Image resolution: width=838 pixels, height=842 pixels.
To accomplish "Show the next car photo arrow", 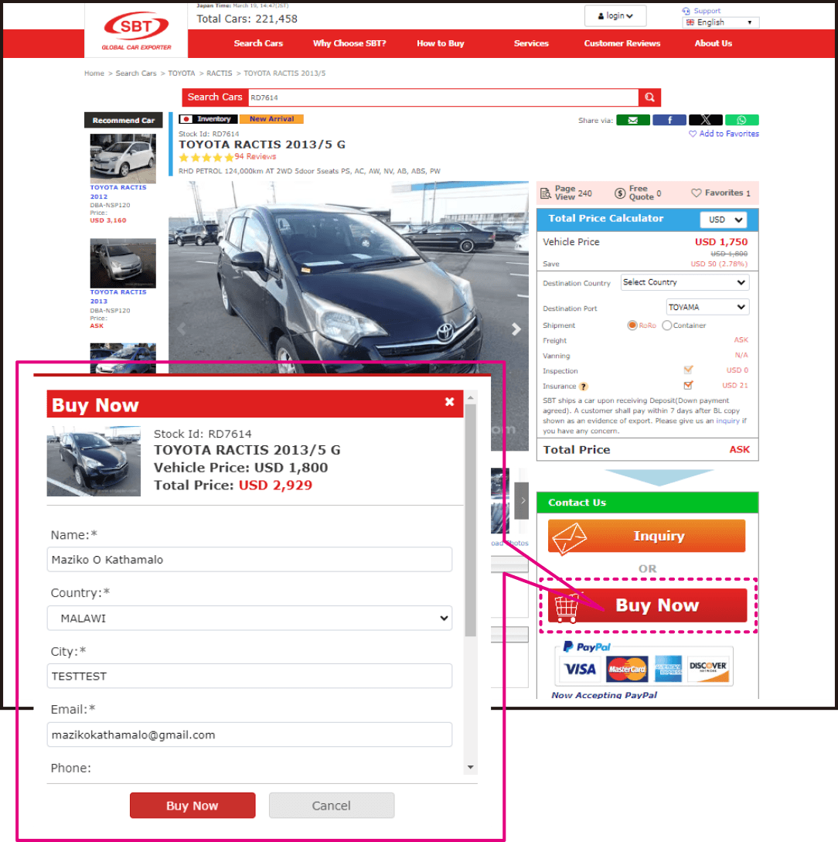I will pos(516,329).
